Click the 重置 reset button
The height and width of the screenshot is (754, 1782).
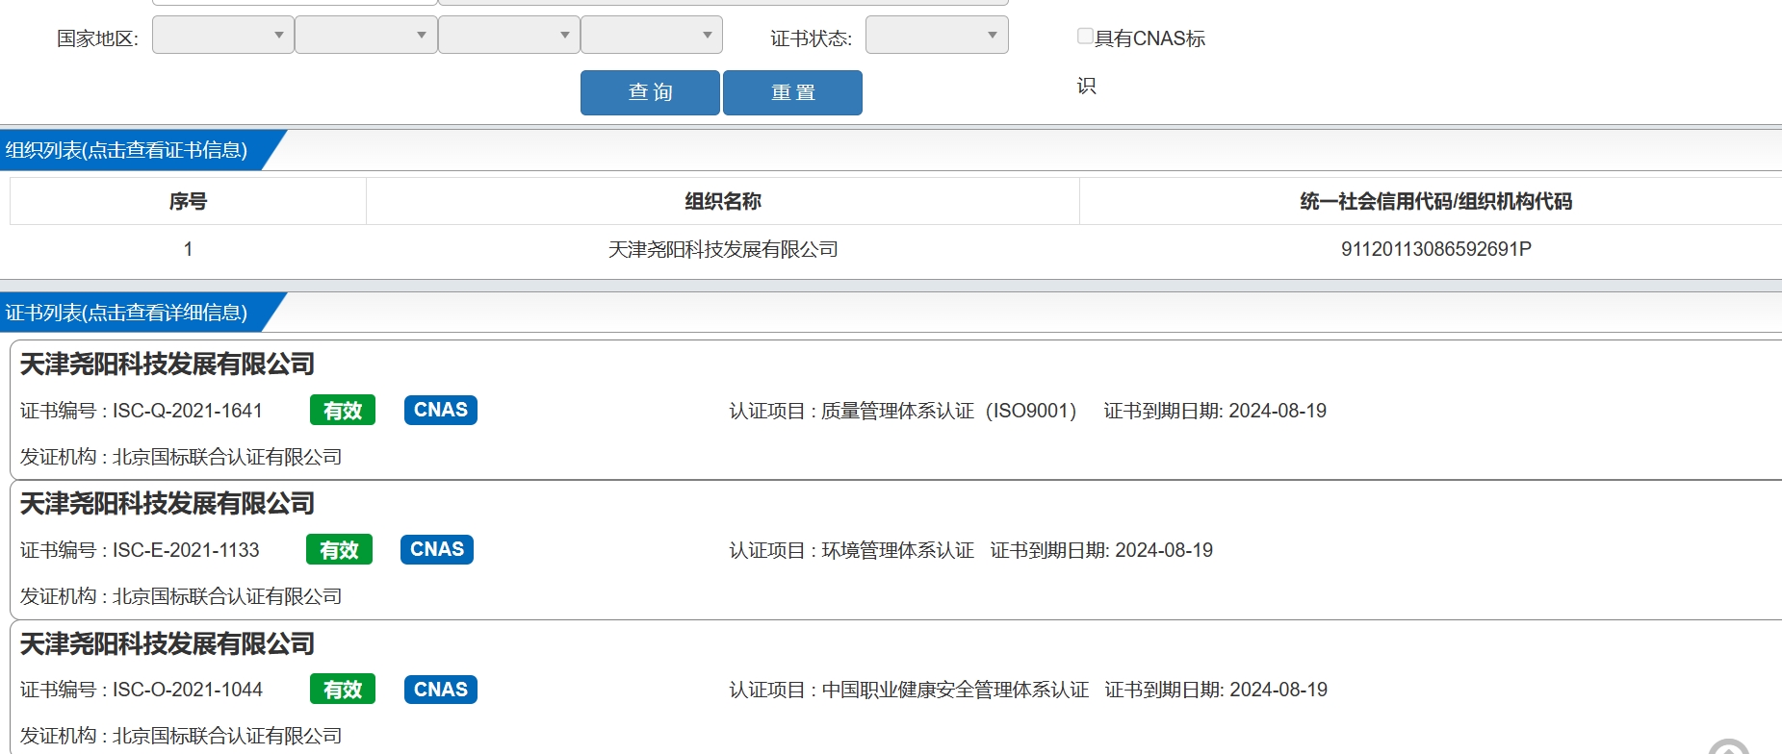pos(792,92)
